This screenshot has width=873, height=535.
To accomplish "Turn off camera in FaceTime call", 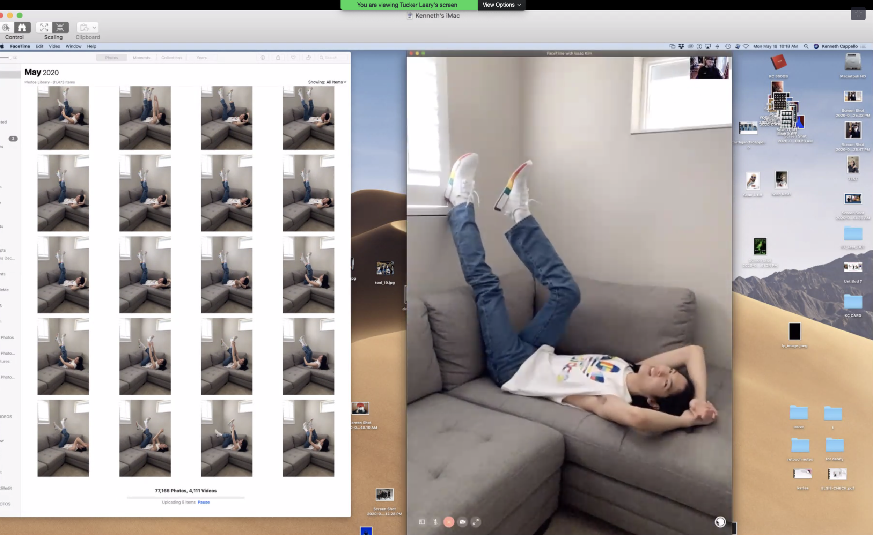I will pos(462,521).
